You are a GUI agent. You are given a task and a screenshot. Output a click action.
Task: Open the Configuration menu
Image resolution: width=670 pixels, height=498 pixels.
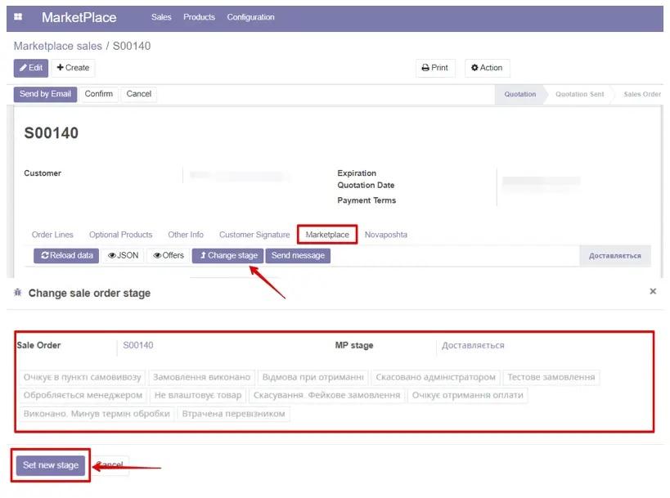click(x=250, y=16)
